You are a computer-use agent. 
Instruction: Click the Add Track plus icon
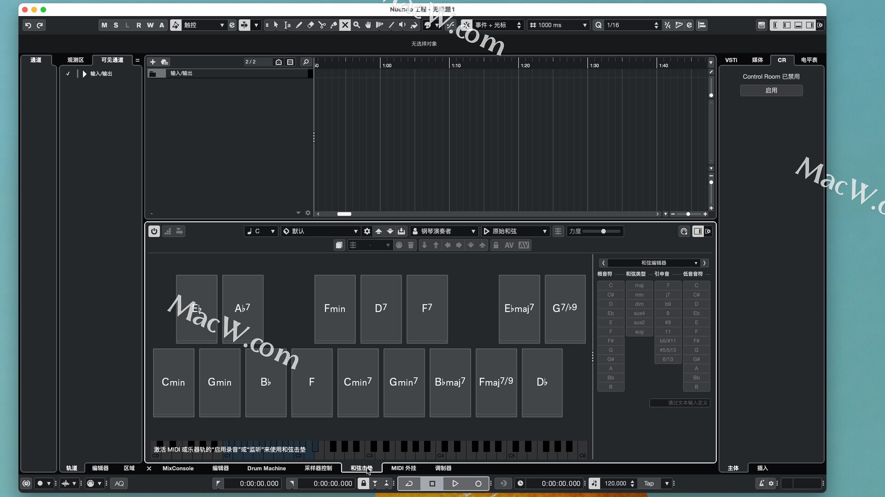click(x=153, y=62)
